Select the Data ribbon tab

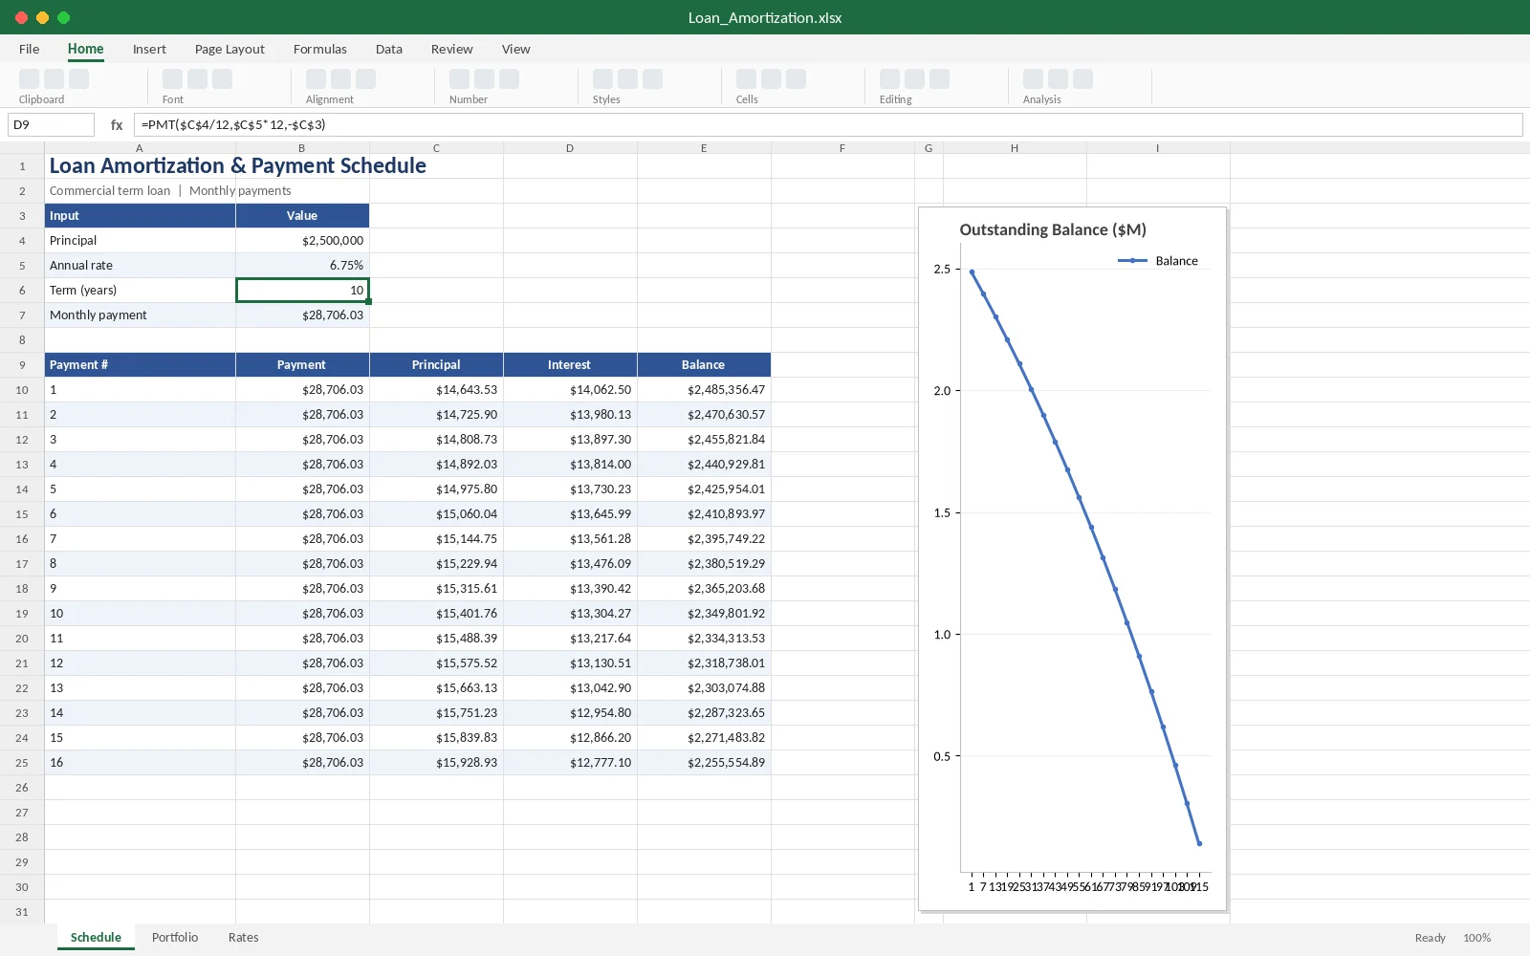(x=389, y=49)
